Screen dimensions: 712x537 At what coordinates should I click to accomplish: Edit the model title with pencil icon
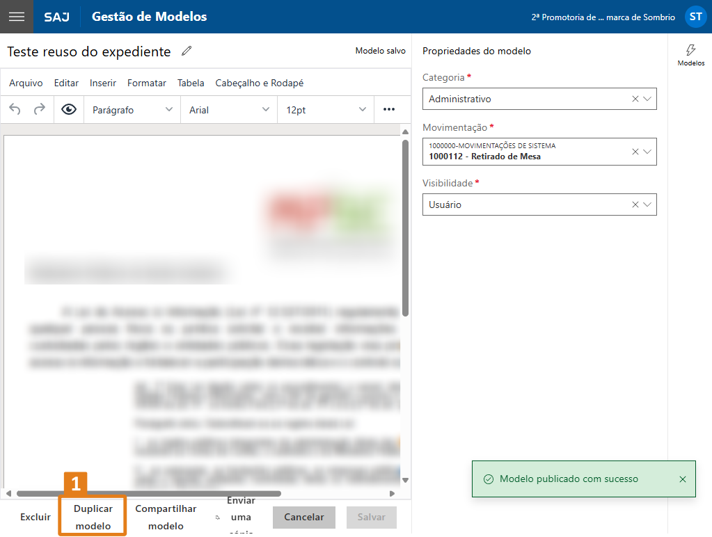tap(186, 51)
